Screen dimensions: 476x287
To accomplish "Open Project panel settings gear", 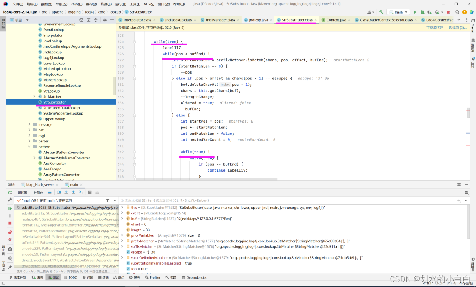I will (105, 20).
